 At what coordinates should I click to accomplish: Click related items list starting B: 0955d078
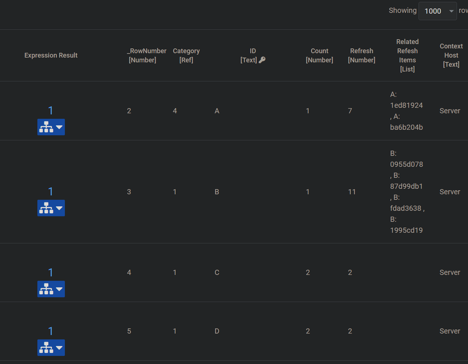tap(407, 192)
